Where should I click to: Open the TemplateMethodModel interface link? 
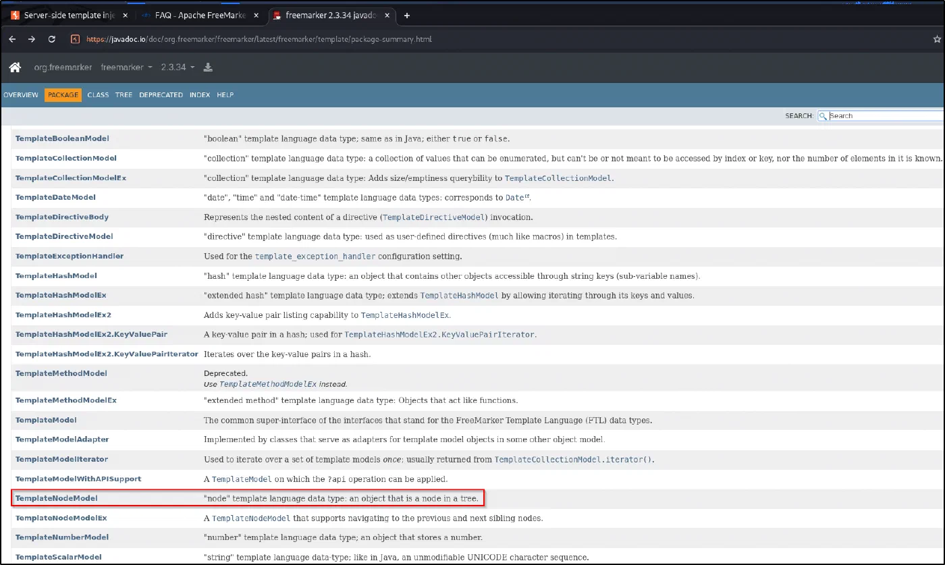(61, 373)
